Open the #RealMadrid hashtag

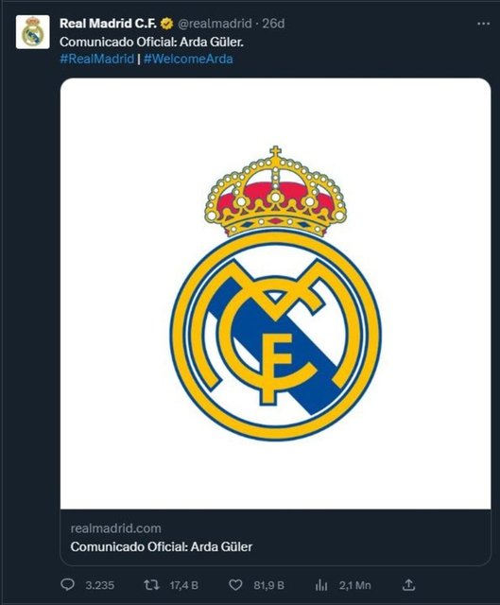tap(96, 59)
